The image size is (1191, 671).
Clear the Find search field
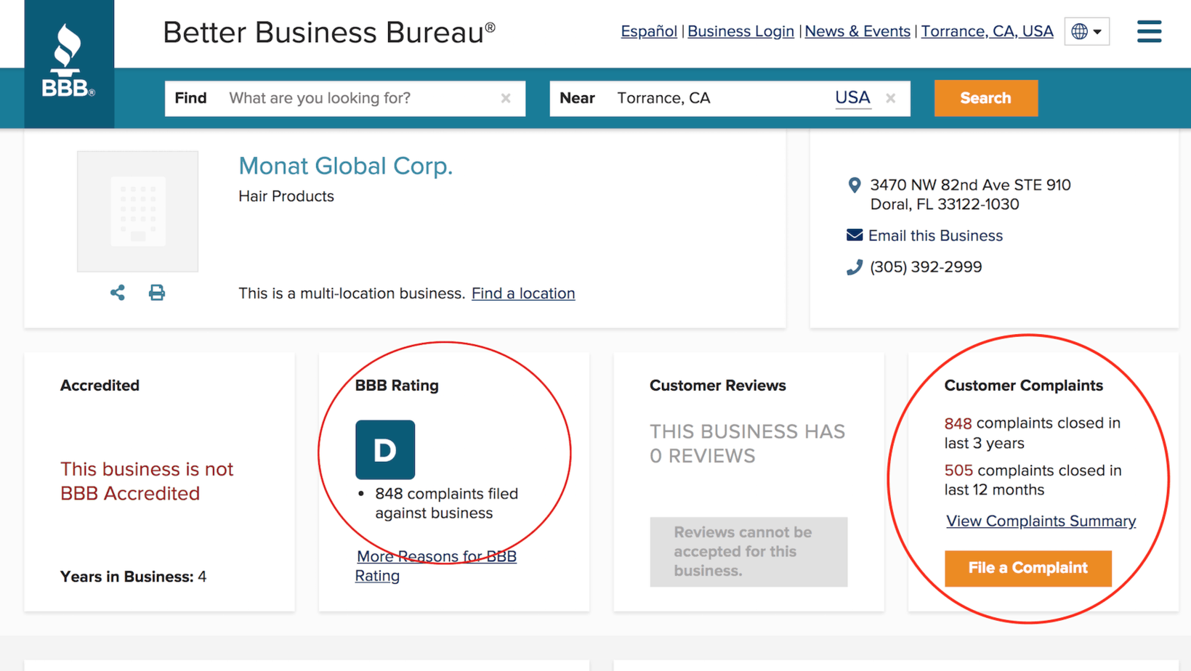[x=506, y=98]
